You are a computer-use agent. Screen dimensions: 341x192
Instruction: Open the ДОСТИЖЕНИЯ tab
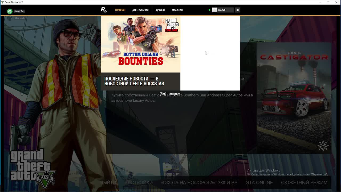click(x=140, y=10)
